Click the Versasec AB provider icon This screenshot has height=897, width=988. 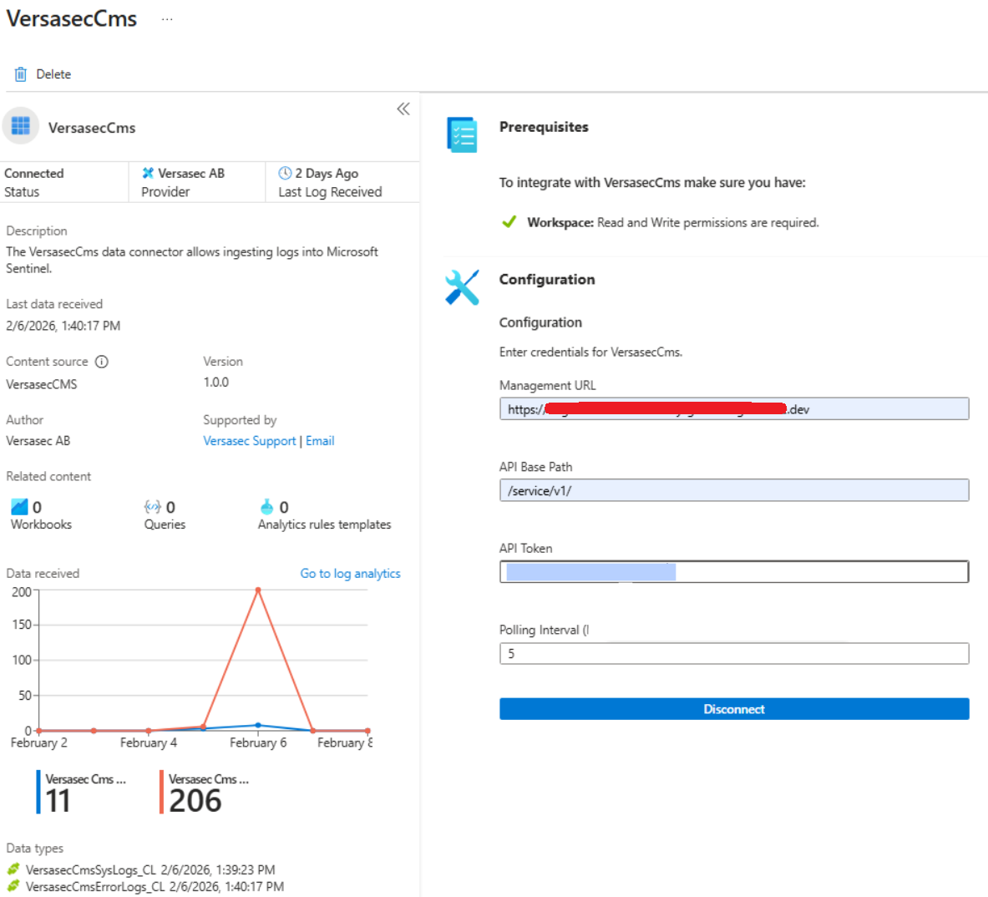coord(148,173)
